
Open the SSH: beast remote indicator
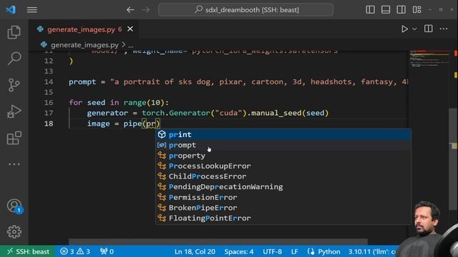pos(28,251)
